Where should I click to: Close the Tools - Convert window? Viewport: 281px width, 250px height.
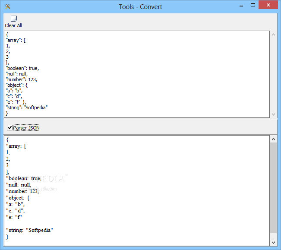(x=268, y=5)
